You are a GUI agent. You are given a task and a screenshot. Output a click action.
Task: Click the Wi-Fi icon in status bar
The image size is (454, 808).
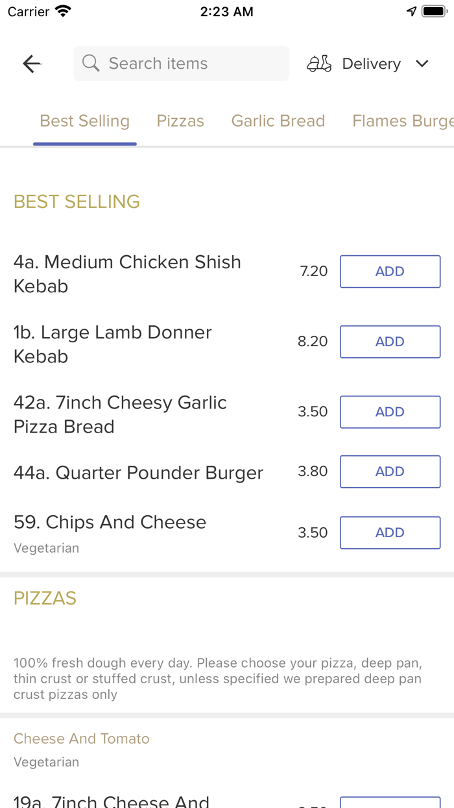61,10
